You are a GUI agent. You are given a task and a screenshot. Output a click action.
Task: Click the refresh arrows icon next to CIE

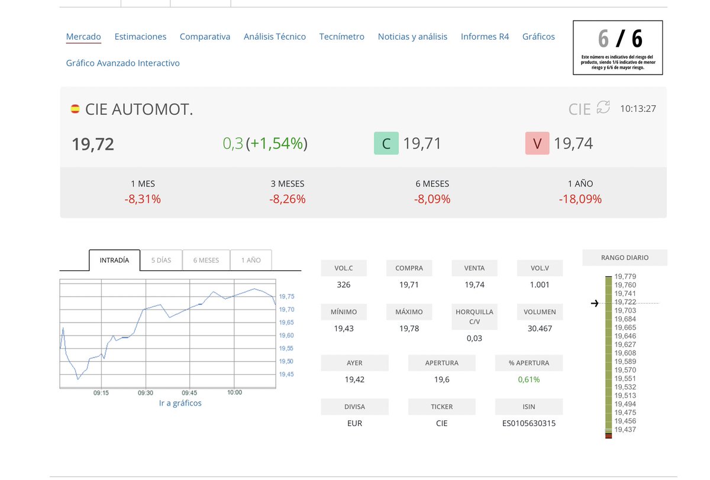(x=603, y=108)
